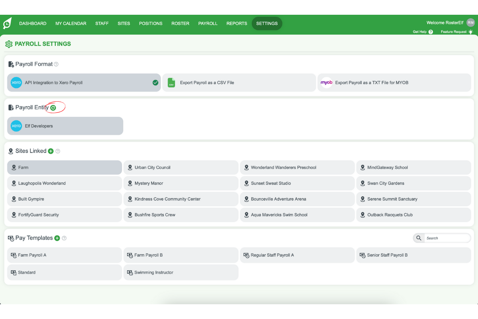
Task: Click the pay templates Search input field
Action: pyautogui.click(x=448, y=238)
